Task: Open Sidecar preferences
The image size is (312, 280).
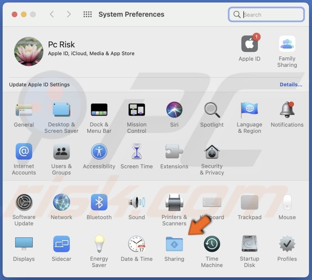Action: click(x=61, y=245)
